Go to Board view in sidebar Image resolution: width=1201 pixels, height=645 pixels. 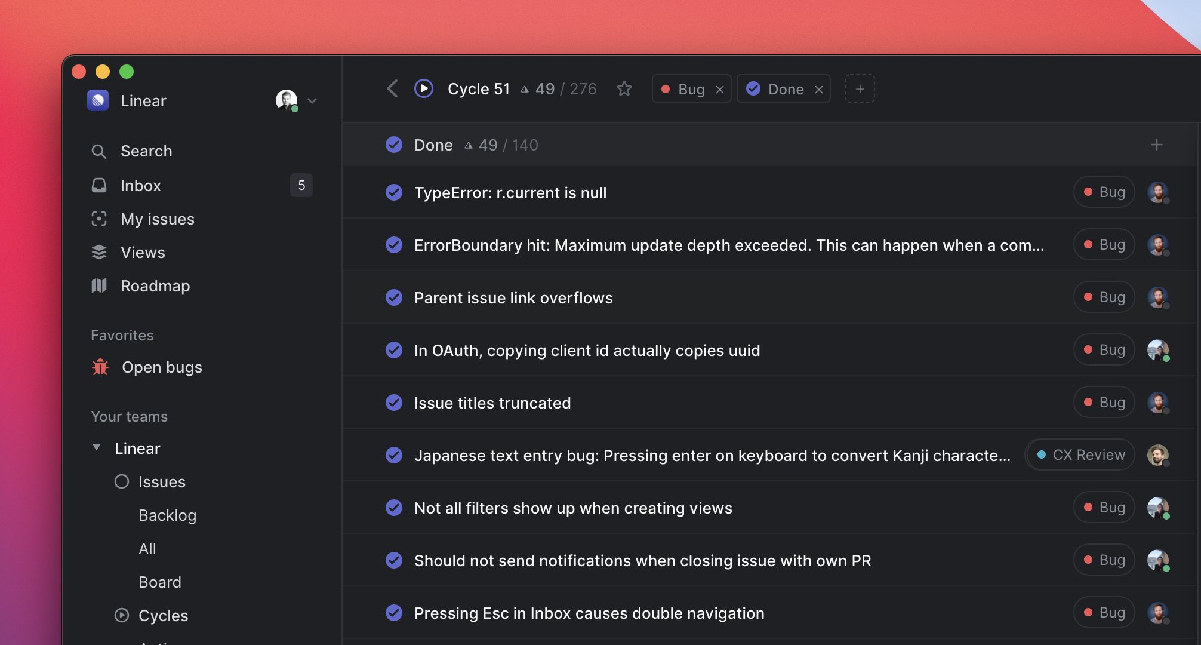[159, 582]
